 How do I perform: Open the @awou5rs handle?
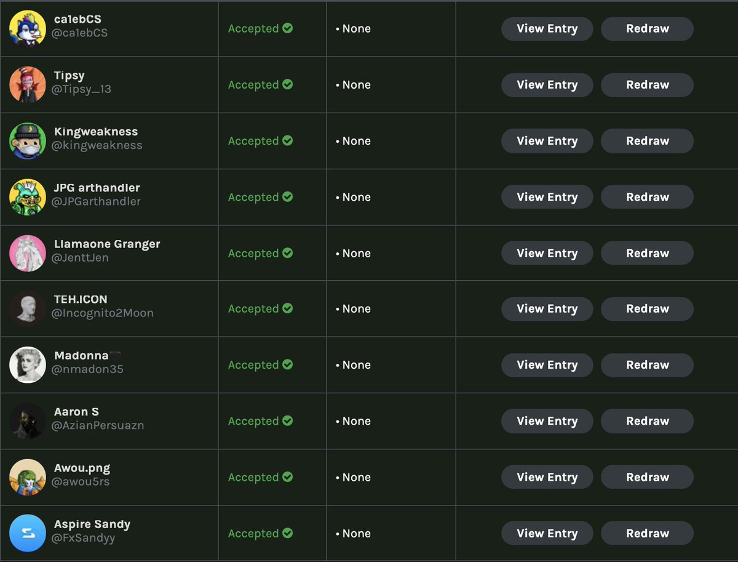81,482
